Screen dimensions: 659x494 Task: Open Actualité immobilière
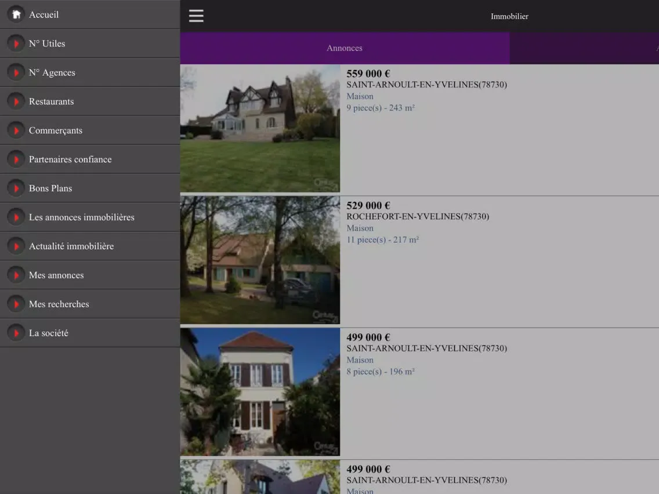(x=90, y=246)
